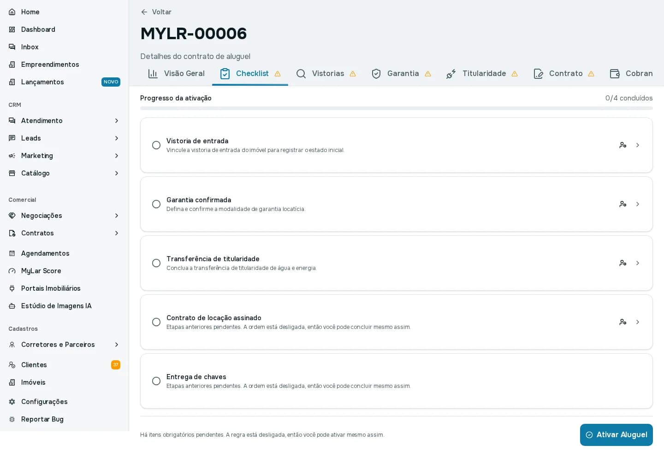Click assign-user icon on Garantia confirmada
This screenshot has width=664, height=457.
(x=623, y=204)
